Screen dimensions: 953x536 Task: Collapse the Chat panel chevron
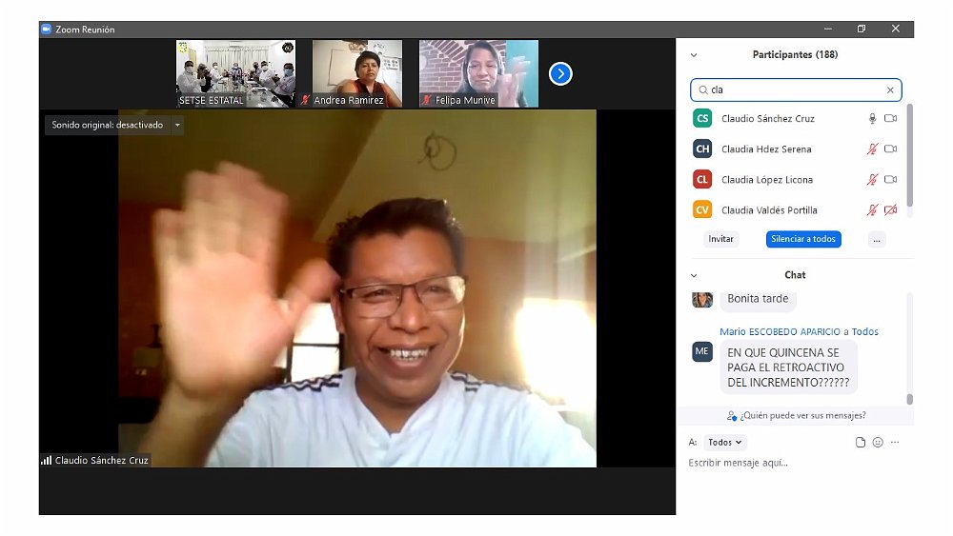[x=694, y=275]
